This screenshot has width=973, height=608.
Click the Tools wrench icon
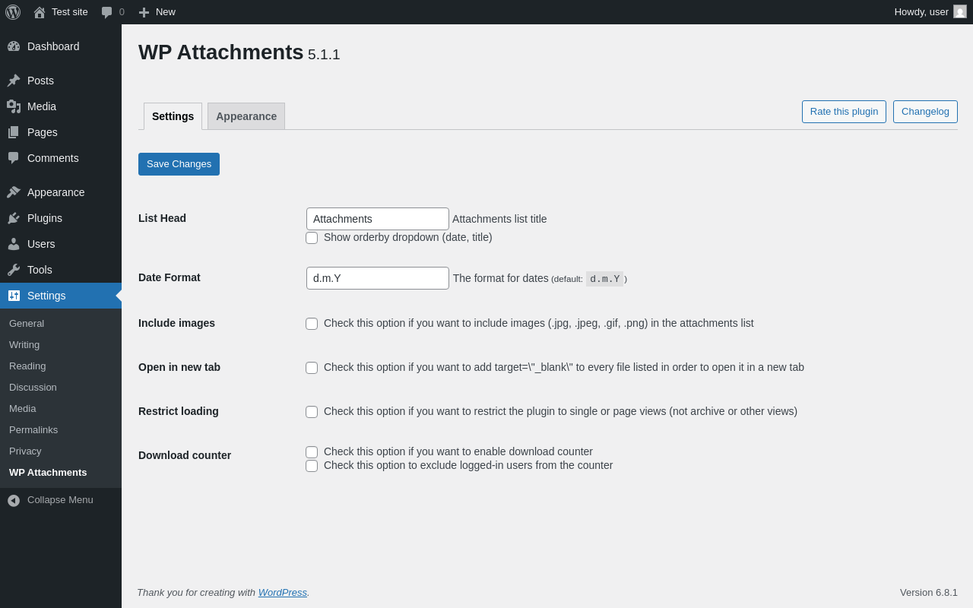click(x=14, y=270)
